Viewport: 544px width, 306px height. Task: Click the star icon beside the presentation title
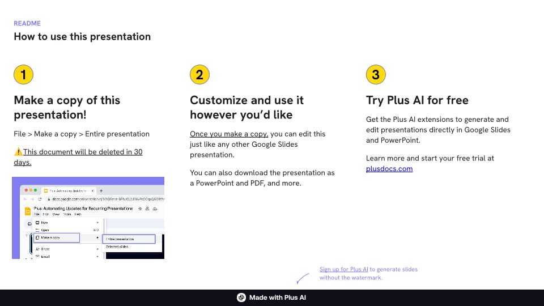[139, 209]
